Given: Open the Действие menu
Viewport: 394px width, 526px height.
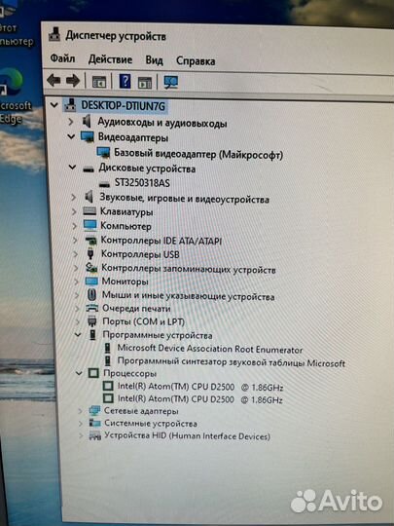Looking at the screenshot, I should pos(110,59).
